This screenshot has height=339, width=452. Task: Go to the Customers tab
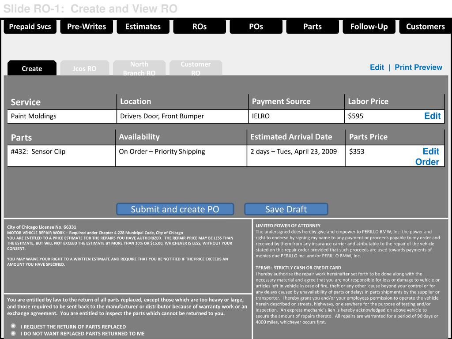coord(426,26)
